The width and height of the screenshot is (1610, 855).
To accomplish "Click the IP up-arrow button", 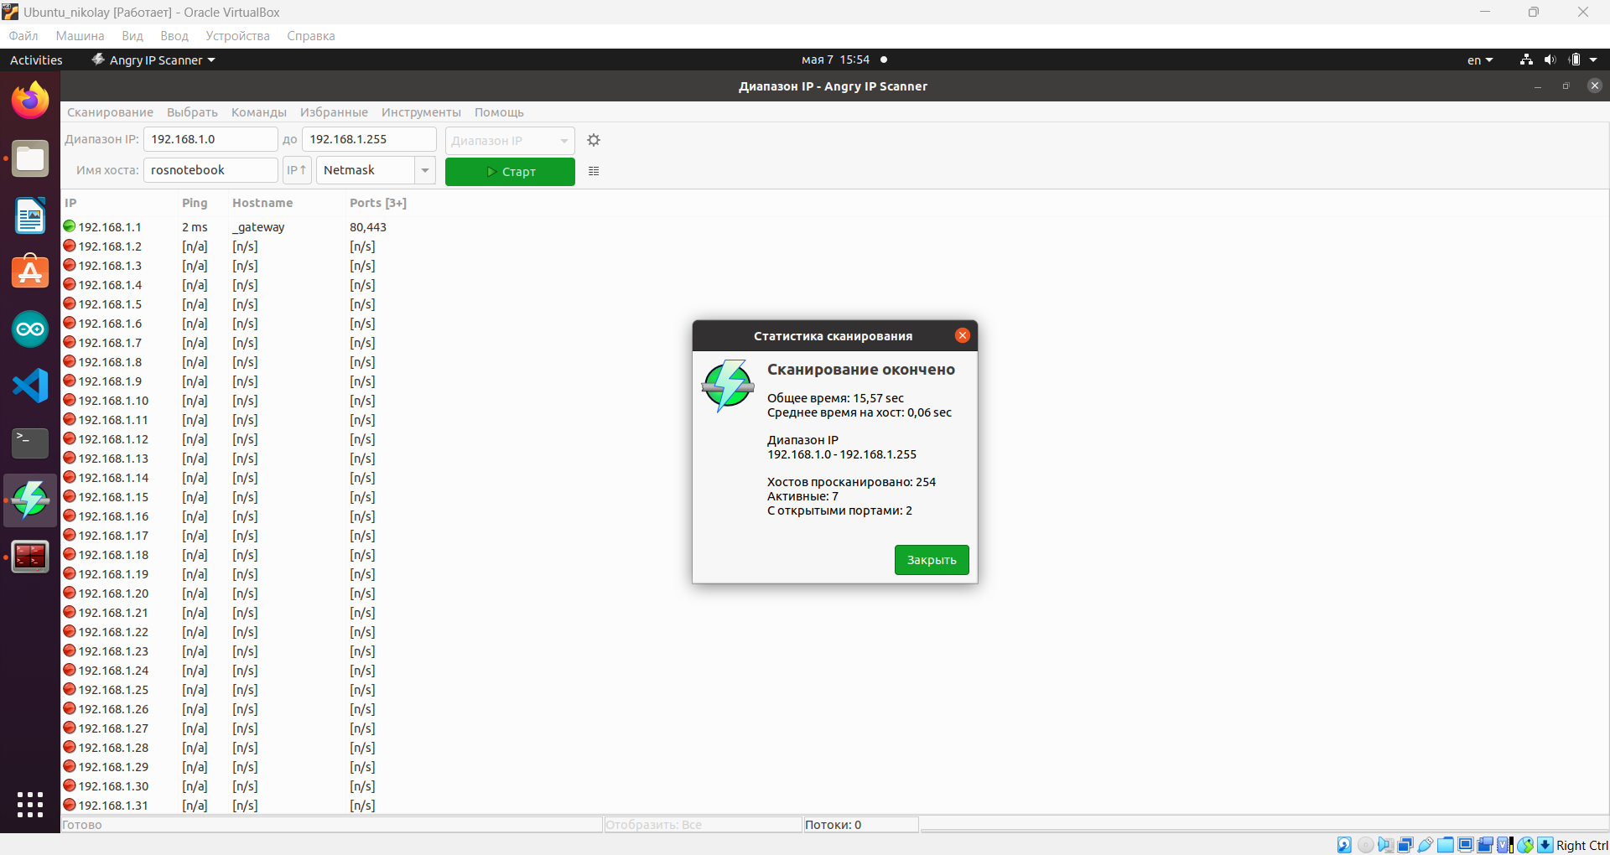I will 297,170.
